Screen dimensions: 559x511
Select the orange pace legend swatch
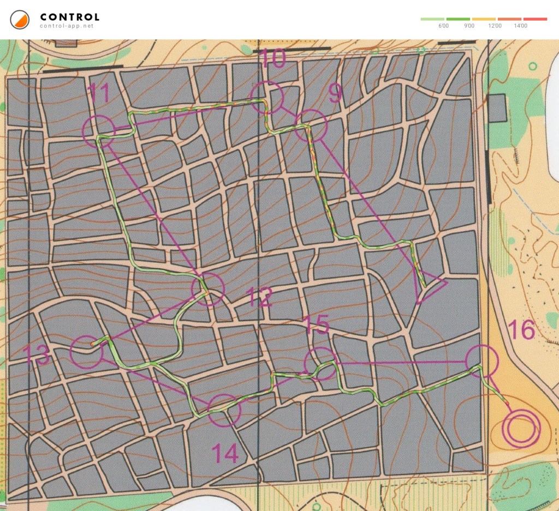tap(509, 19)
